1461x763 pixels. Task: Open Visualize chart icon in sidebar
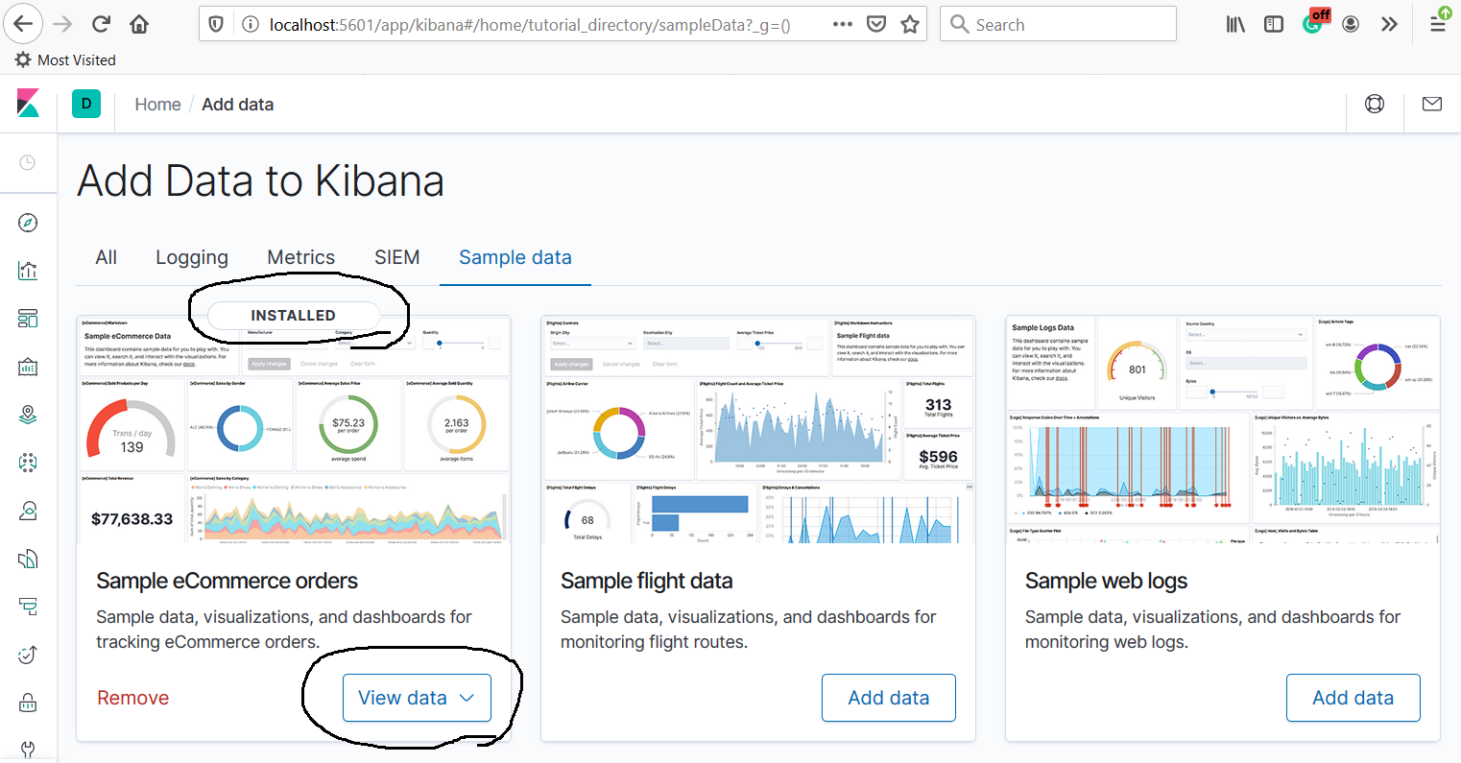(x=28, y=271)
